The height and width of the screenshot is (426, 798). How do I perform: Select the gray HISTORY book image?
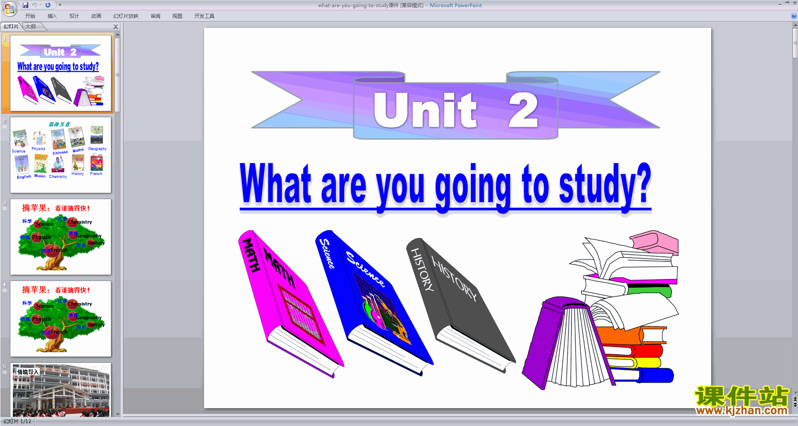click(x=461, y=305)
